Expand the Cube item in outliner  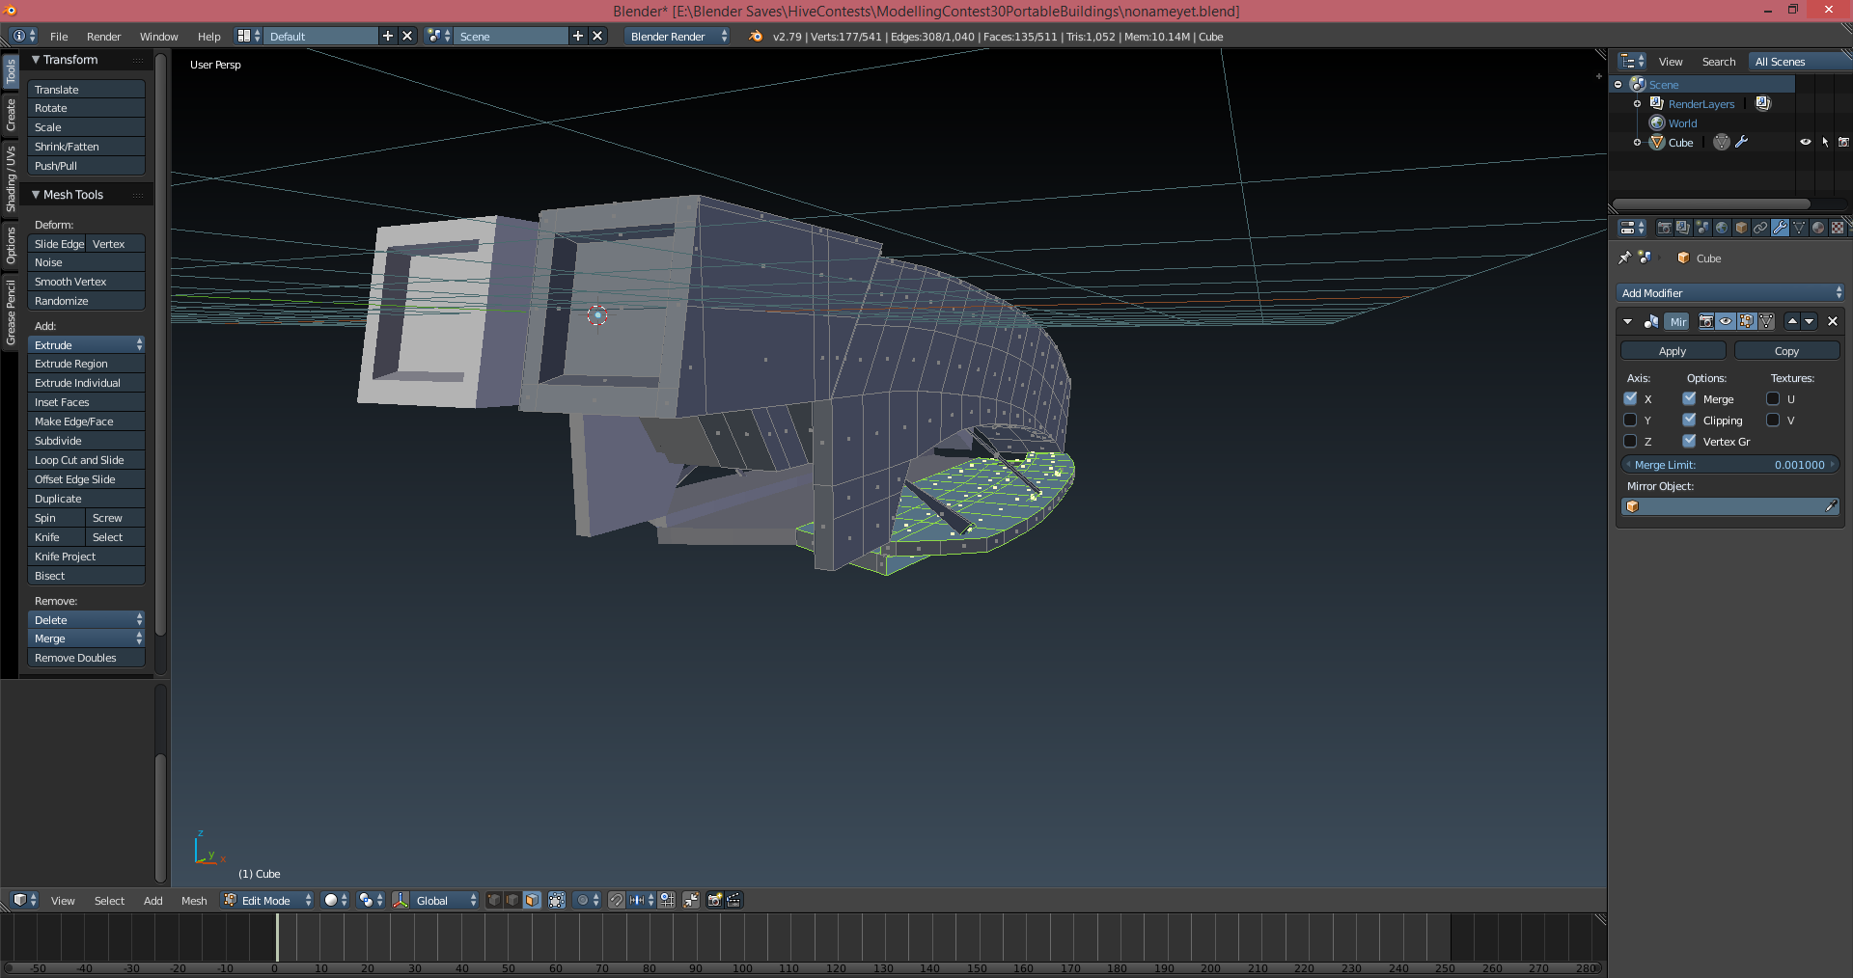coord(1637,142)
